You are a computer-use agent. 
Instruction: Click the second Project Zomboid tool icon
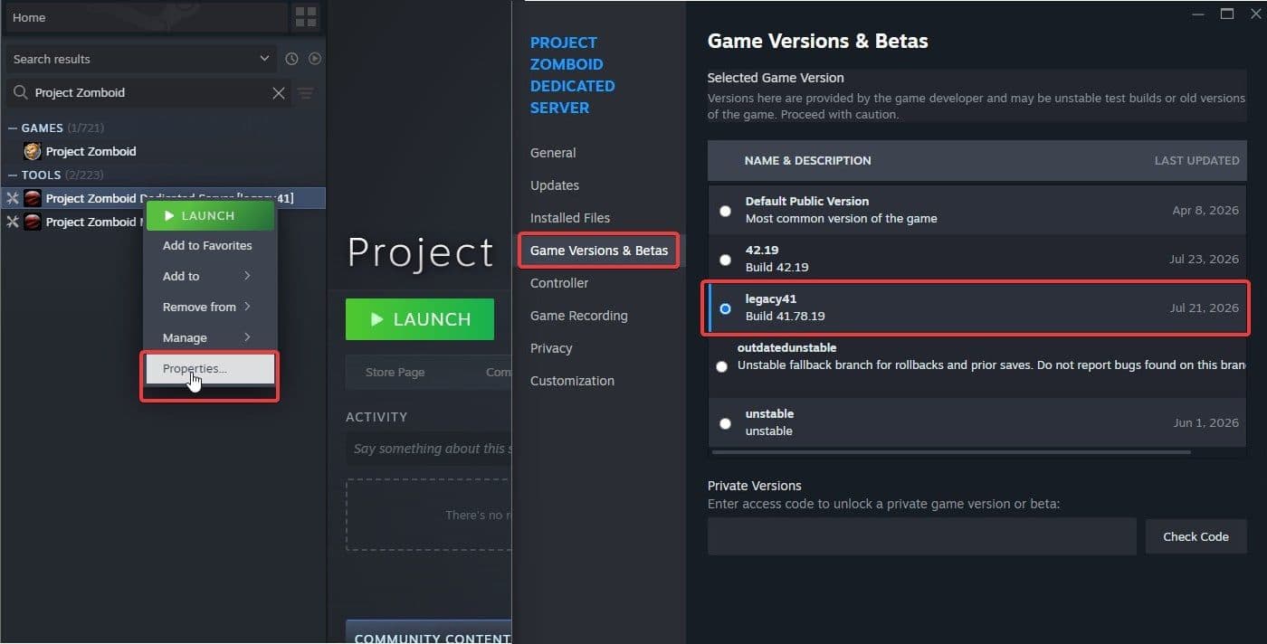(x=33, y=222)
